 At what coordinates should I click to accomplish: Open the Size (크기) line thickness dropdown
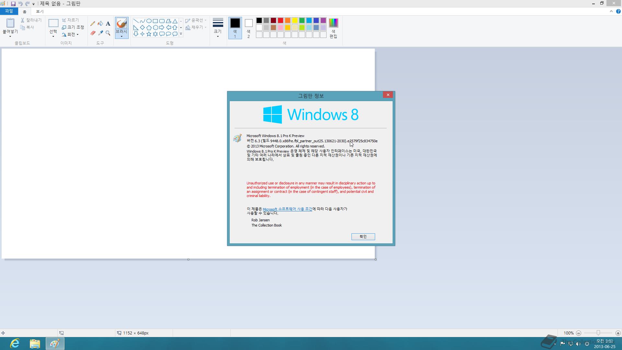218,28
